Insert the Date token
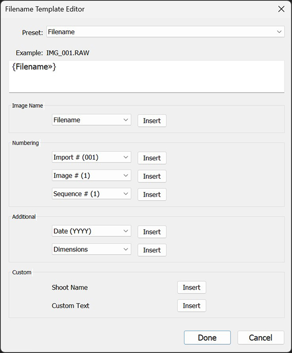Viewport: 292px width, 353px height. tap(152, 232)
